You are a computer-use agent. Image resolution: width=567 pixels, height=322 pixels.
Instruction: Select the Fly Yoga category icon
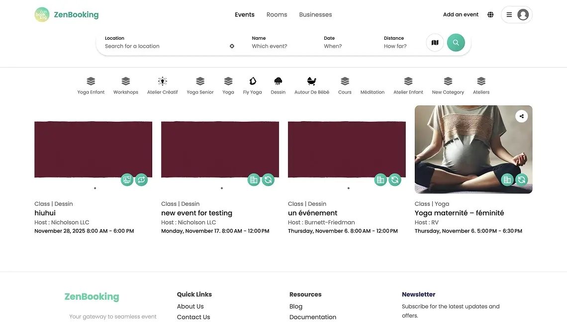252,81
